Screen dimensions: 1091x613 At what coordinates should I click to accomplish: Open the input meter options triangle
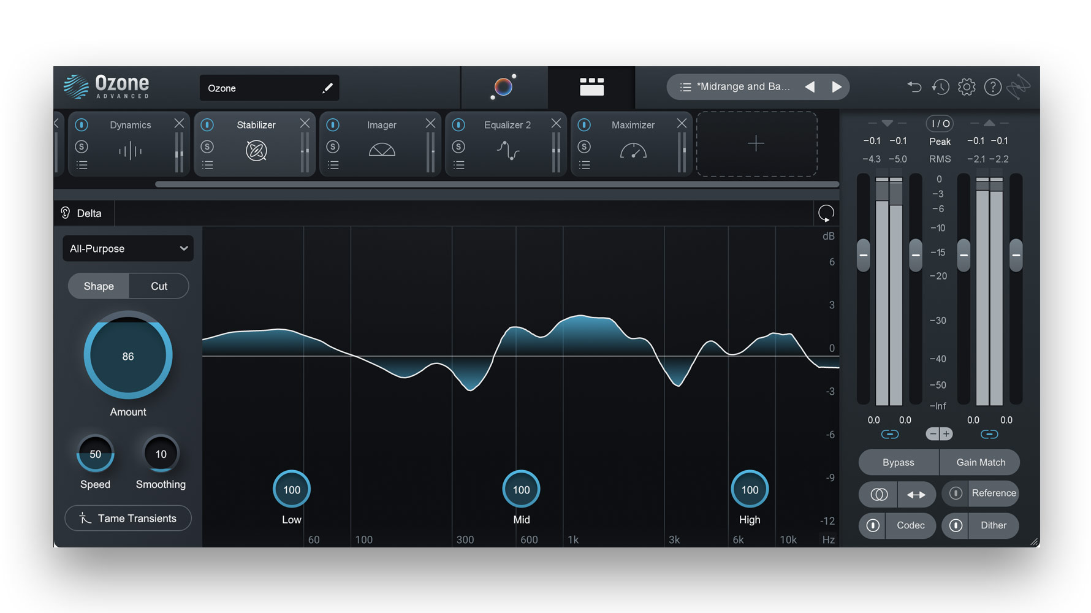coord(886,123)
